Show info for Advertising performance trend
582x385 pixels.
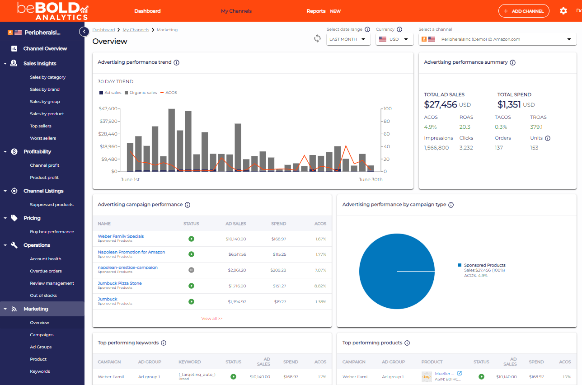[x=177, y=62]
